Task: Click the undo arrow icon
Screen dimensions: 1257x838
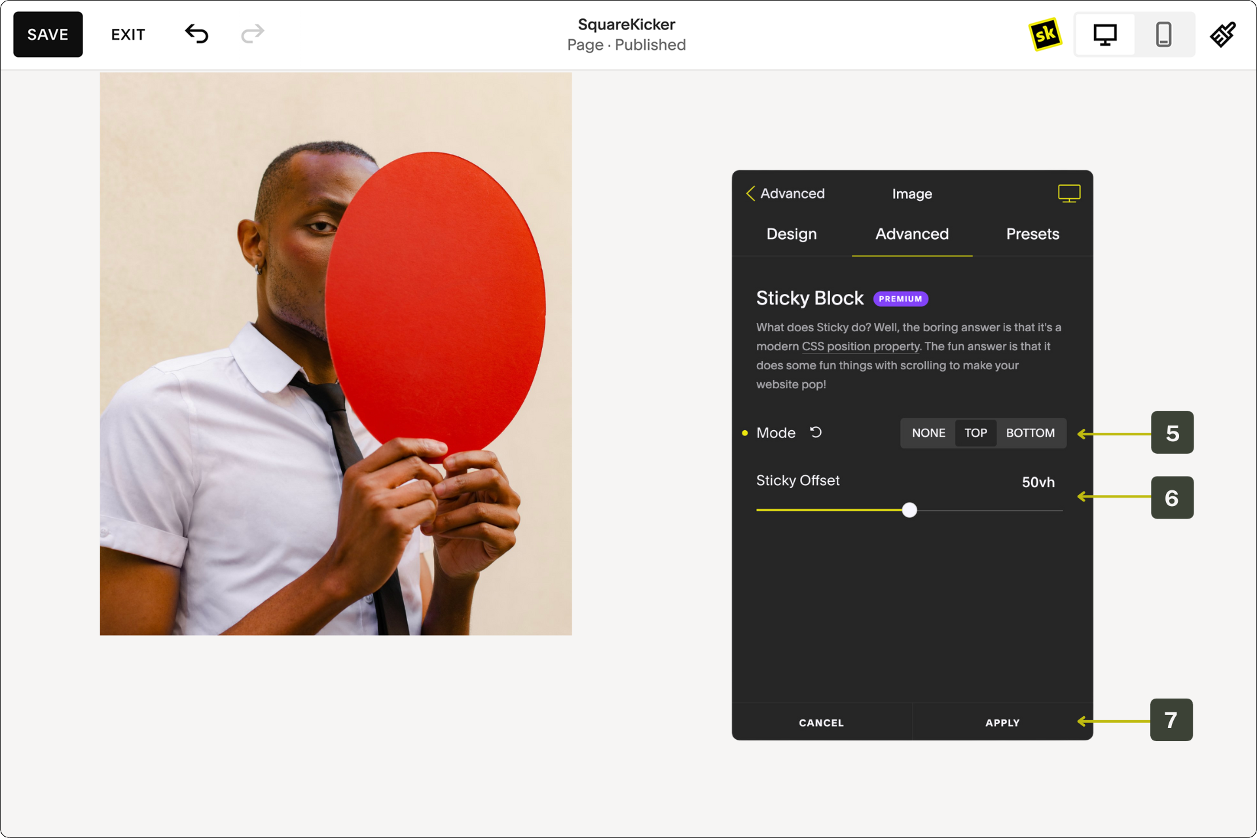Action: tap(196, 33)
